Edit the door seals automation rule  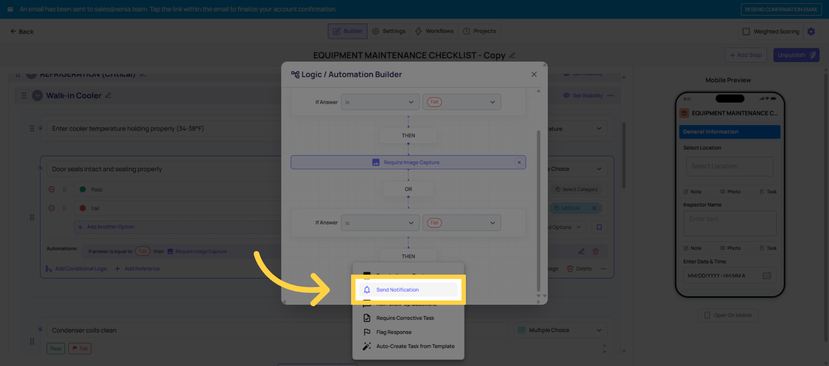point(582,251)
